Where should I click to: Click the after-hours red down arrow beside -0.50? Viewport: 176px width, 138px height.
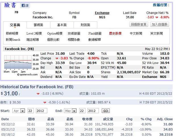click(45, 103)
